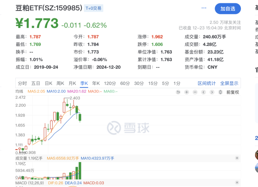
Task: Click the DIF:0.26 value
Action: point(55,183)
